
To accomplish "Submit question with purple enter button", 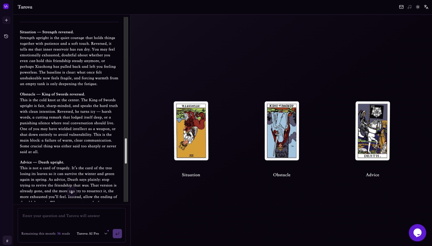I will click(117, 234).
